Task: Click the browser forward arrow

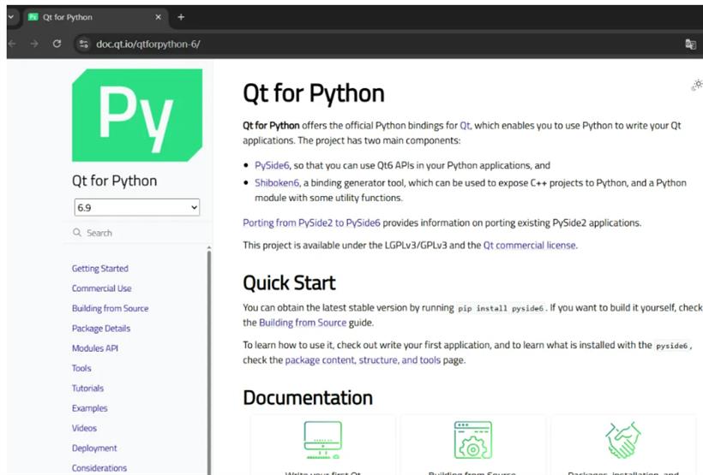Action: click(34, 44)
